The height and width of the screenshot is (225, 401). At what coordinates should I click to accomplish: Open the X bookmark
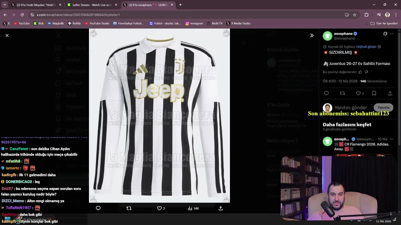[6, 23]
